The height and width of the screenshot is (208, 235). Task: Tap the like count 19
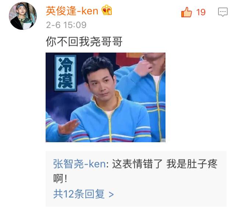201,12
